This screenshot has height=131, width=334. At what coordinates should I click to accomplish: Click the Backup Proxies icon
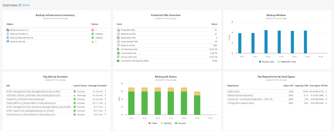coord(8,34)
